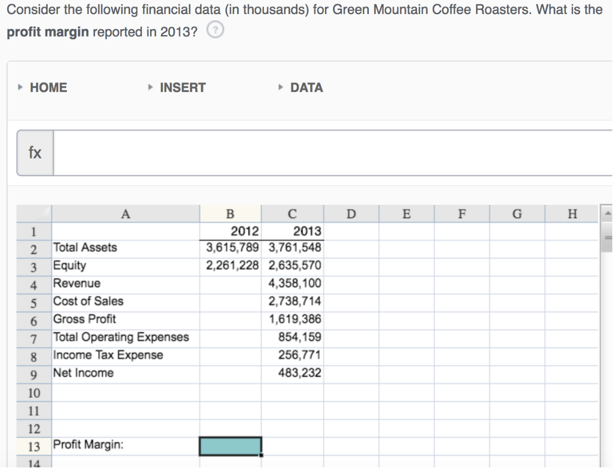Screen dimensions: 614x469
Task: Open the HOME ribbon menu
Action: [x=48, y=88]
